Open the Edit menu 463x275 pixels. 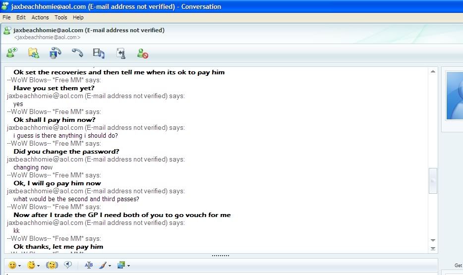[x=21, y=17]
